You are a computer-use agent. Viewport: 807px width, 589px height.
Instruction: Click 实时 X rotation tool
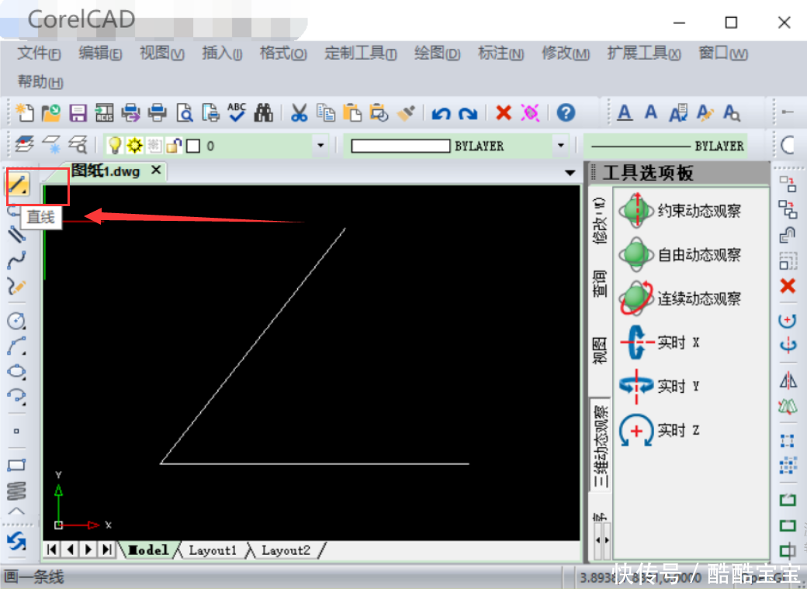click(660, 342)
